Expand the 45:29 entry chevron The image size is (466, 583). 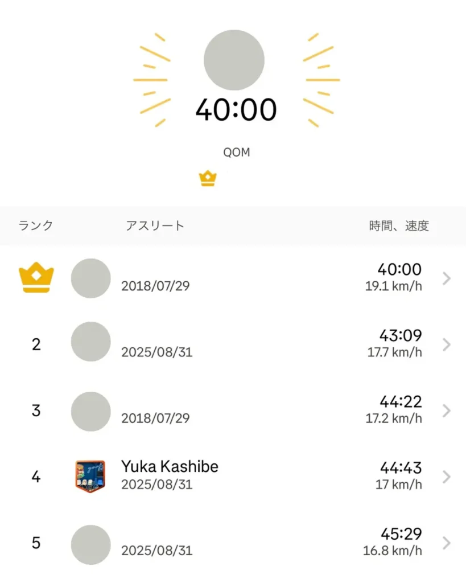coord(447,544)
